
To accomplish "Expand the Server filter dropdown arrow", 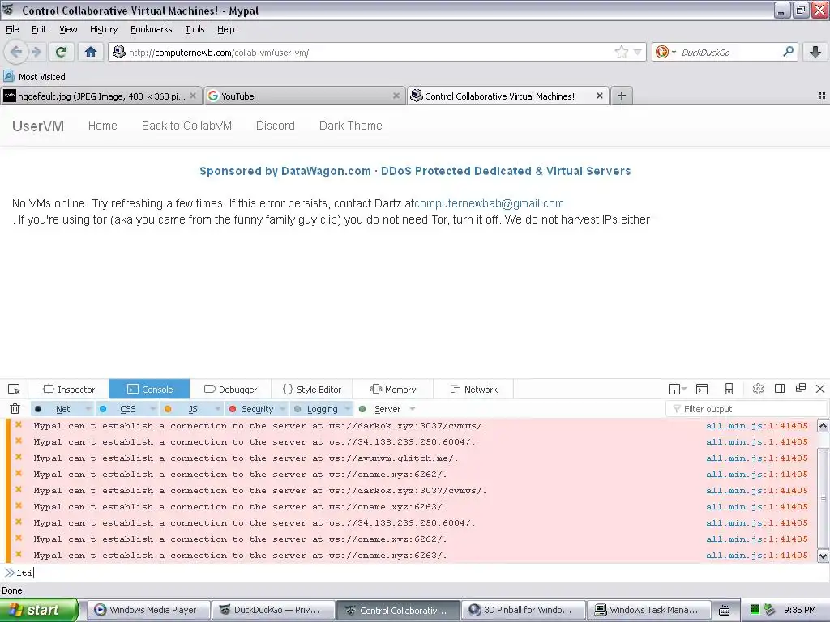I will (412, 409).
